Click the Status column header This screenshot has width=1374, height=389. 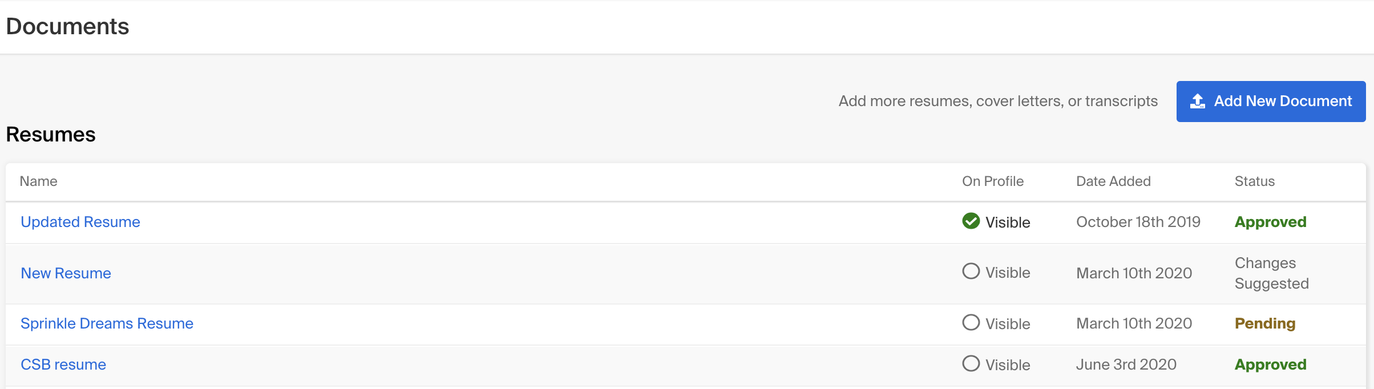(1255, 181)
